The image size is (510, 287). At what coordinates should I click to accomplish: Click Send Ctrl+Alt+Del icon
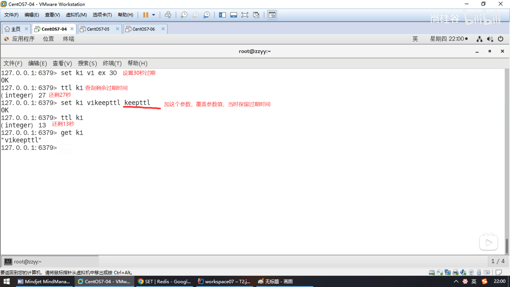[x=168, y=15]
